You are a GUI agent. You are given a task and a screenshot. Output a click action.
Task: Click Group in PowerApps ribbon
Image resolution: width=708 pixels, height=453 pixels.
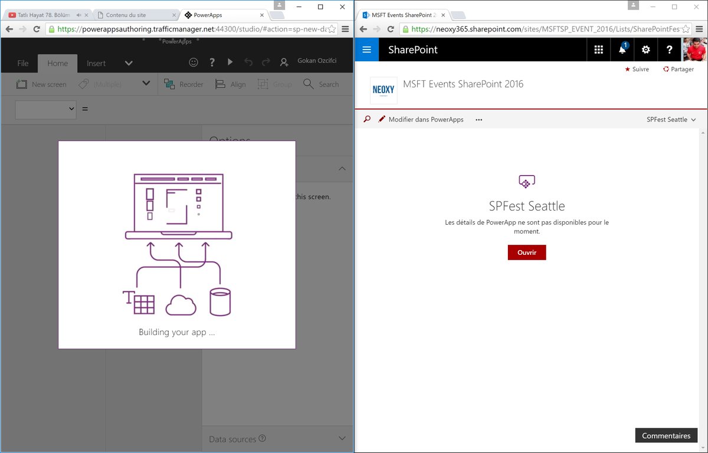coord(274,84)
